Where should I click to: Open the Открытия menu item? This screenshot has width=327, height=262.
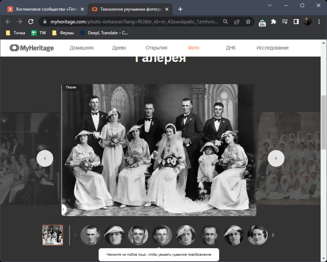[156, 48]
